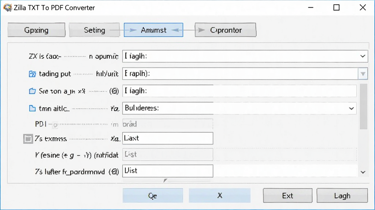Close the Zilla TXT To PDF Converter window
Viewport: 375px width, 210px height.
click(363, 8)
